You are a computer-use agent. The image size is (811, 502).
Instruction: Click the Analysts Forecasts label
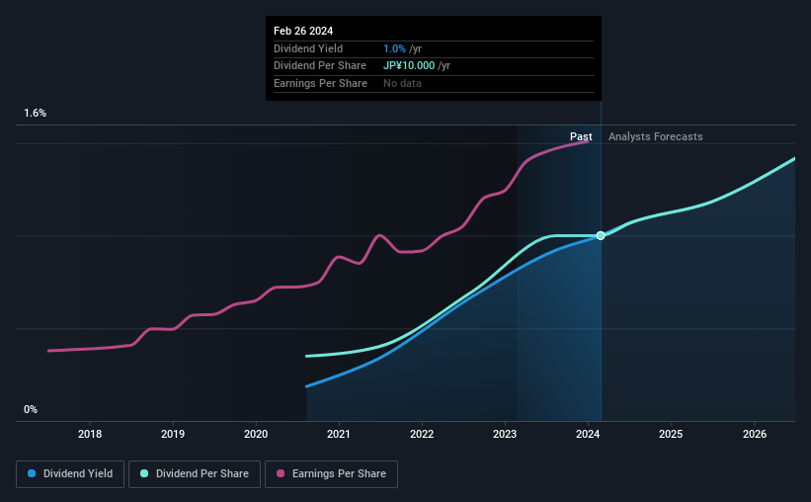(655, 136)
